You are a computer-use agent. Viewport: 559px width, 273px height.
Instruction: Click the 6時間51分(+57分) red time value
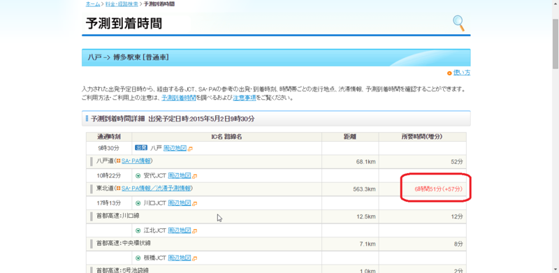tap(439, 189)
